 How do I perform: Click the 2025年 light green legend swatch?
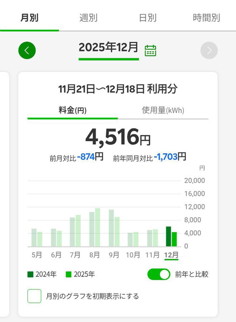pyautogui.click(x=68, y=274)
